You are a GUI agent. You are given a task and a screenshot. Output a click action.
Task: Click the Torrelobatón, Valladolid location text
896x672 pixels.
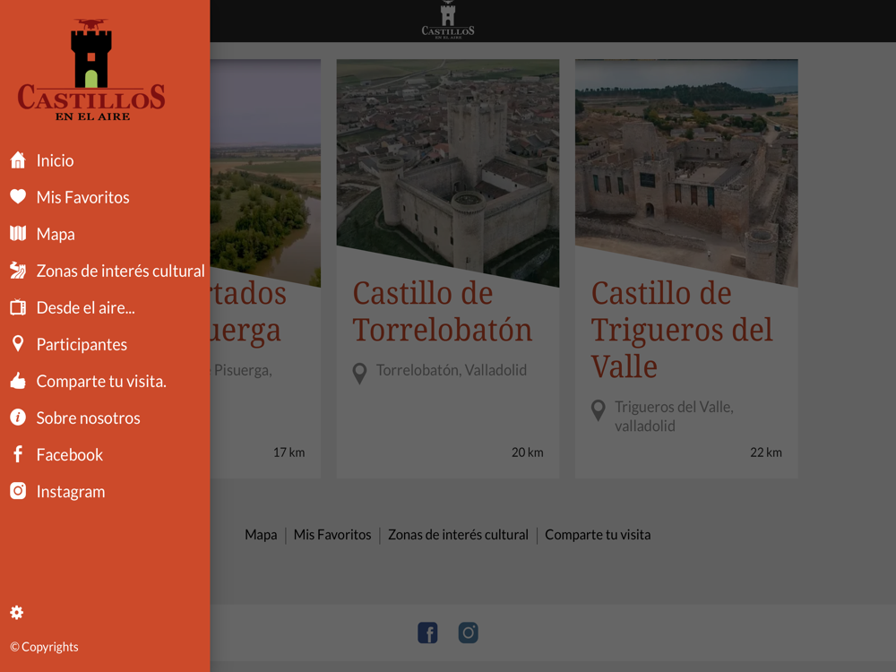tap(452, 370)
